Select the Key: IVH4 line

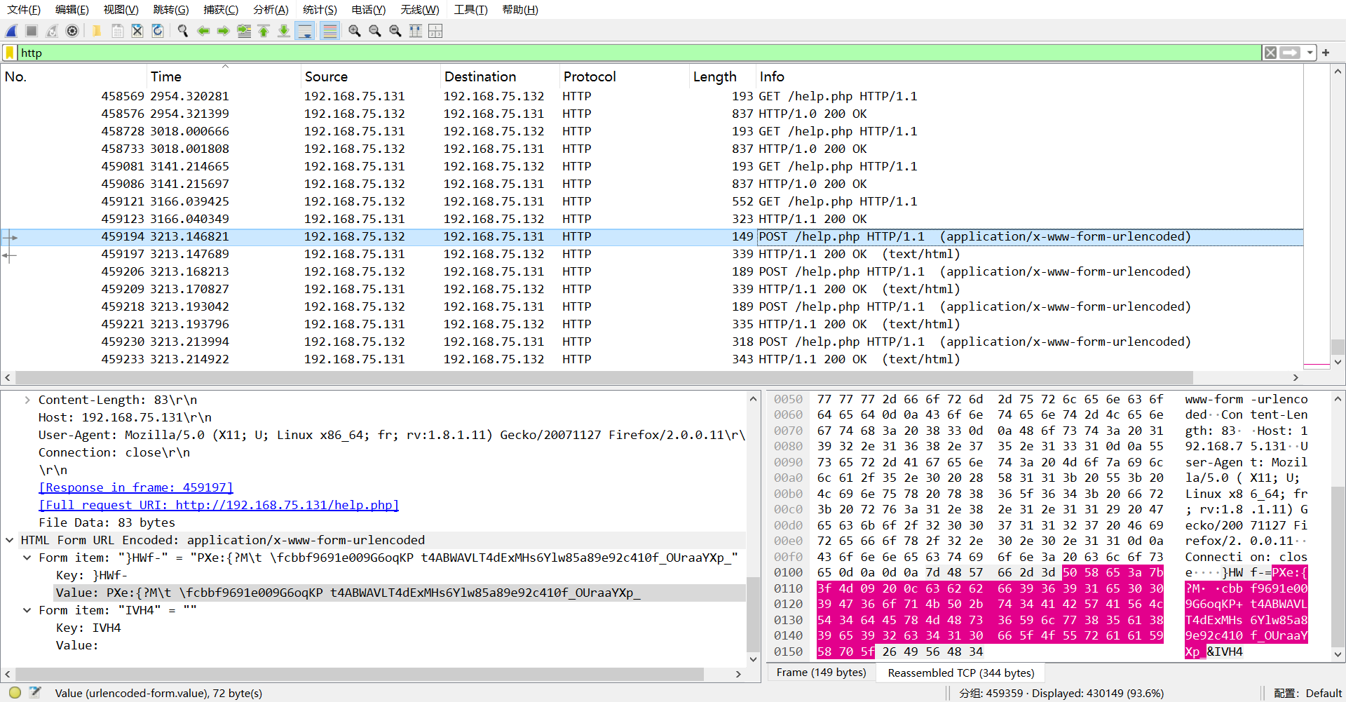(88, 628)
